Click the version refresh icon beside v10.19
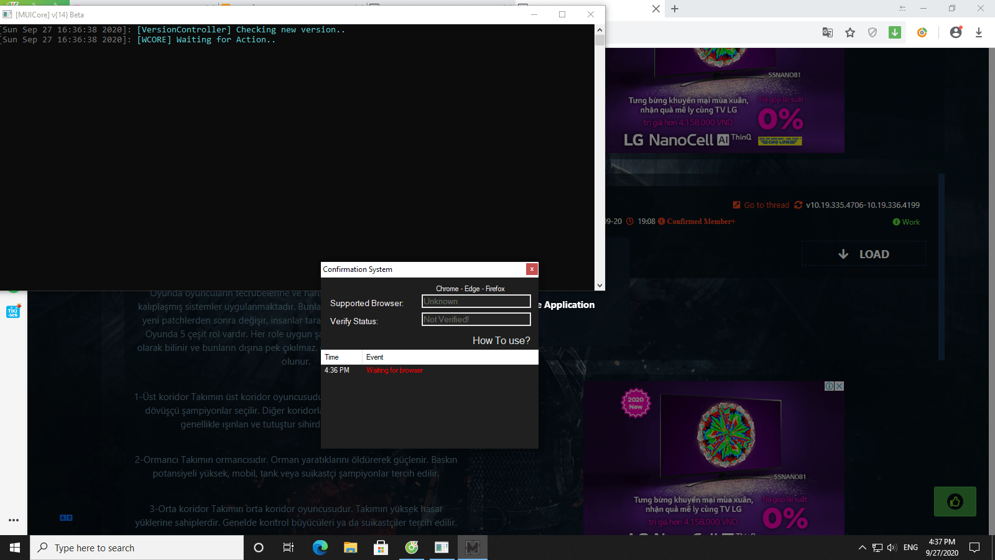 [798, 205]
